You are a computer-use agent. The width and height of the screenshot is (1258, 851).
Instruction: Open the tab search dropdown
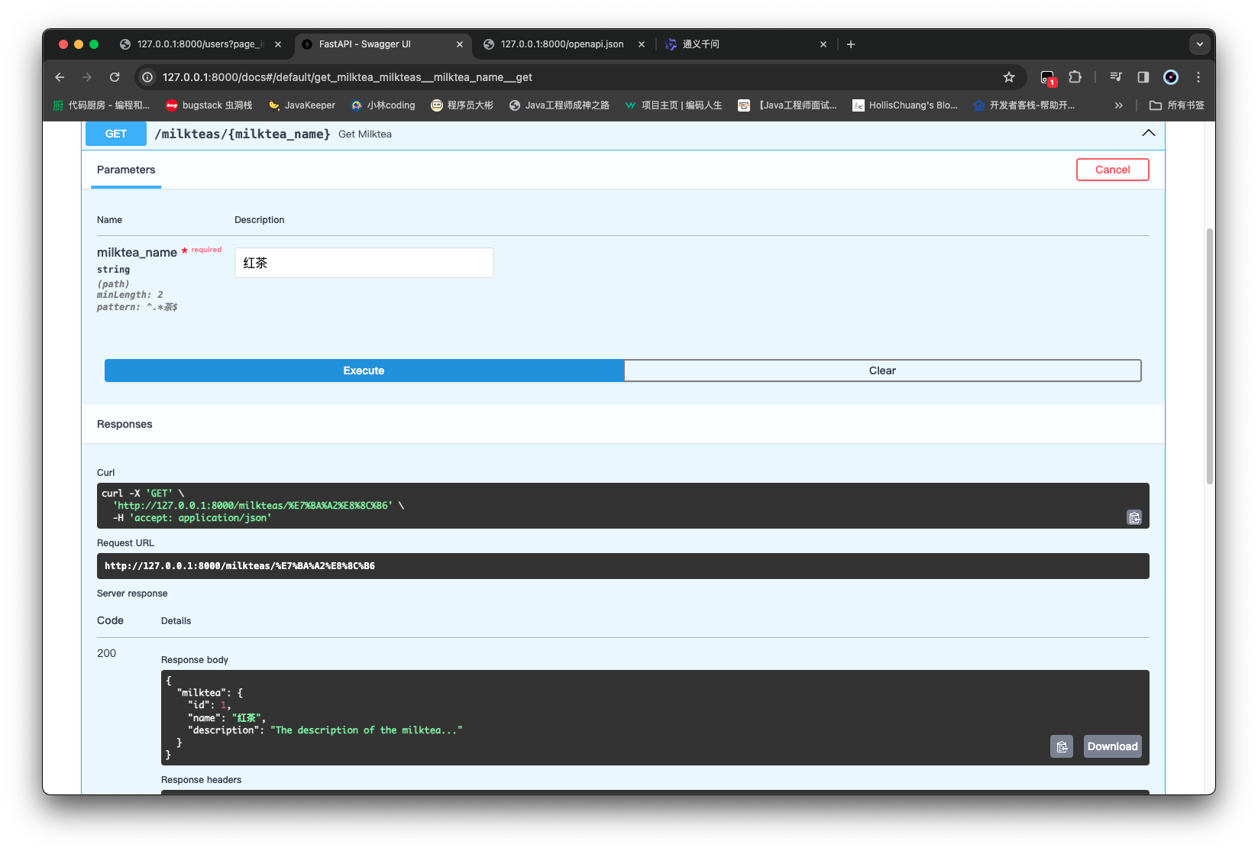click(1200, 44)
